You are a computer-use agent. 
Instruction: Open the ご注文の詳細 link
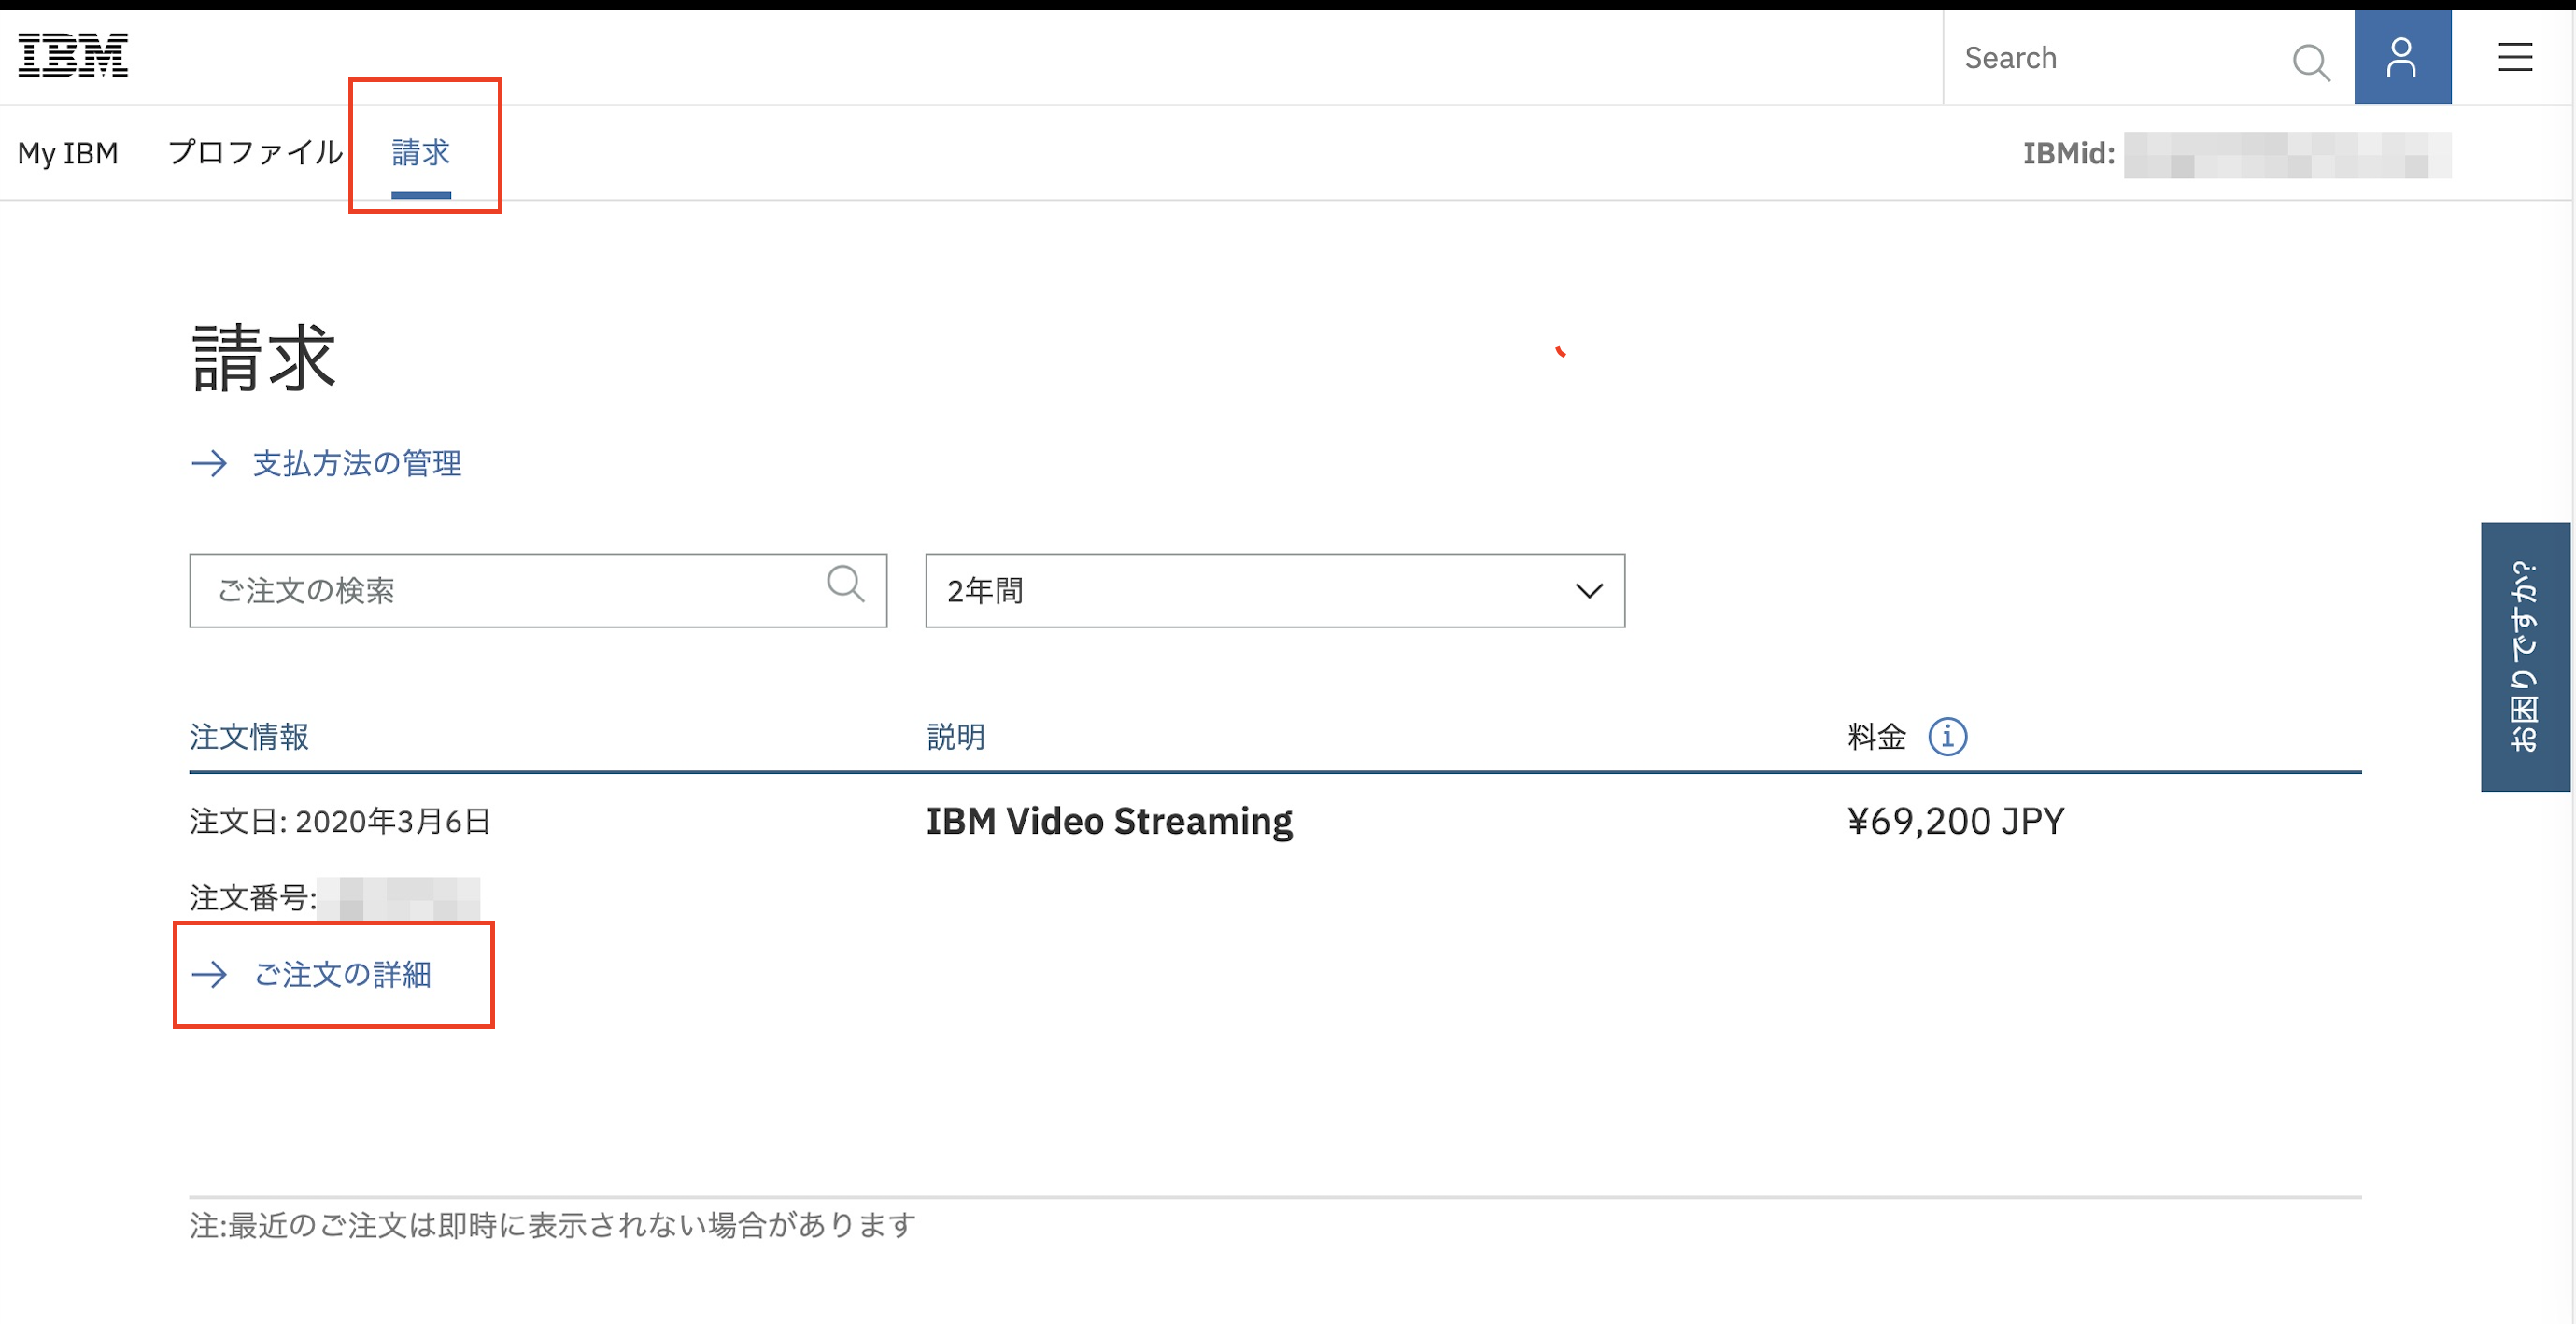click(x=342, y=974)
